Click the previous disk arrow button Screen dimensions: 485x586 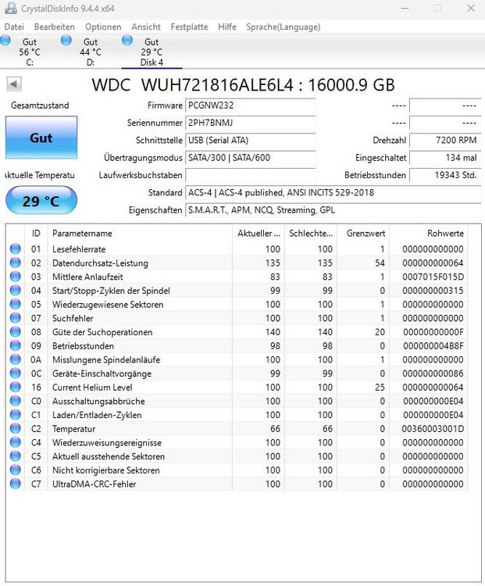tap(14, 84)
